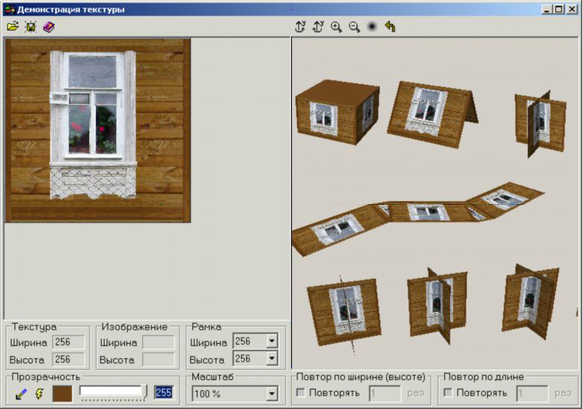The height and width of the screenshot is (409, 583).
Task: Click the yellow return arrow icon
Action: 390,27
